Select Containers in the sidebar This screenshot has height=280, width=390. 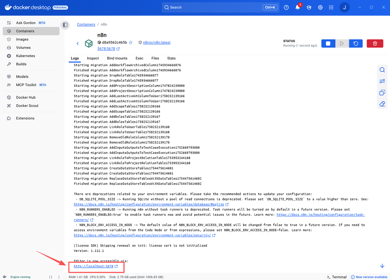point(31,31)
